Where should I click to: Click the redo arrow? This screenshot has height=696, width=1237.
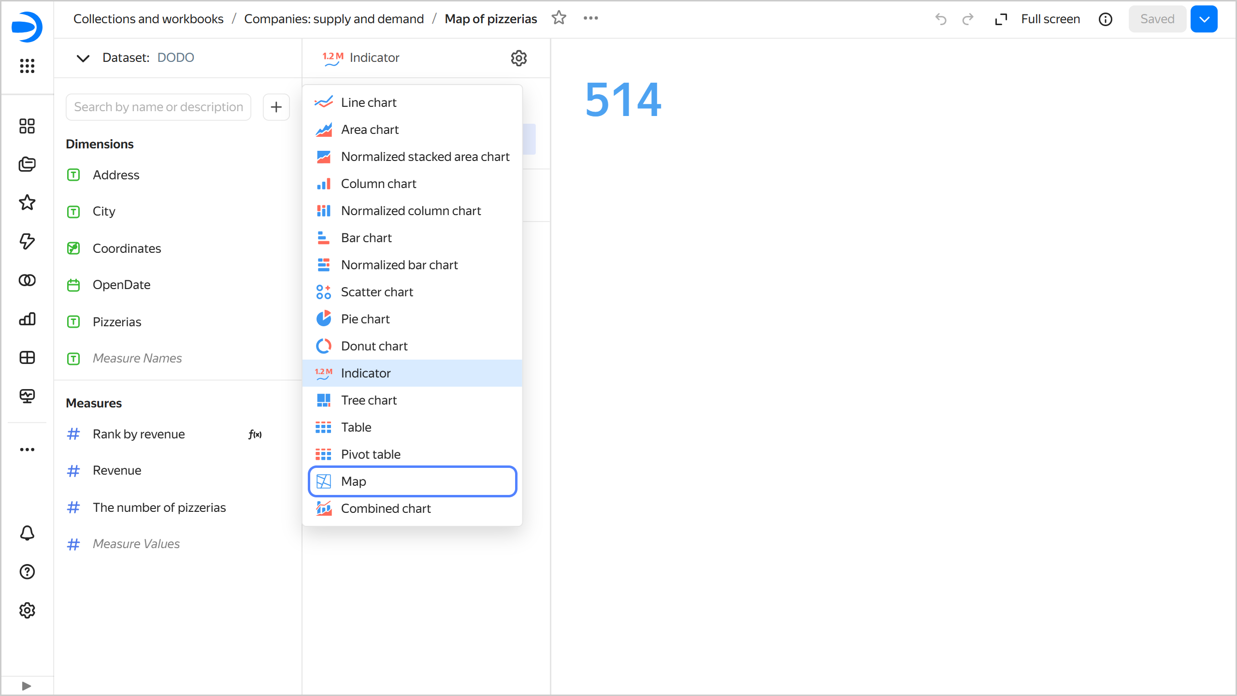(x=967, y=19)
